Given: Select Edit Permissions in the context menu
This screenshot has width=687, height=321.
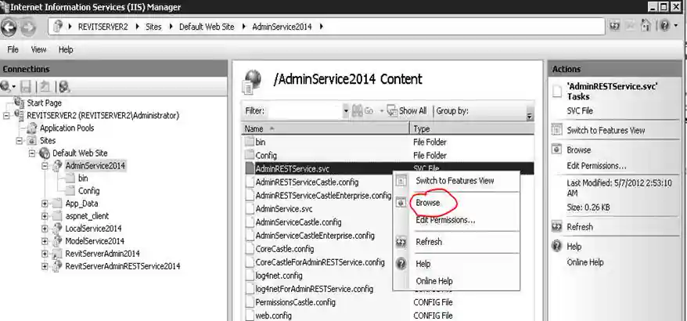Looking at the screenshot, I should 444,220.
